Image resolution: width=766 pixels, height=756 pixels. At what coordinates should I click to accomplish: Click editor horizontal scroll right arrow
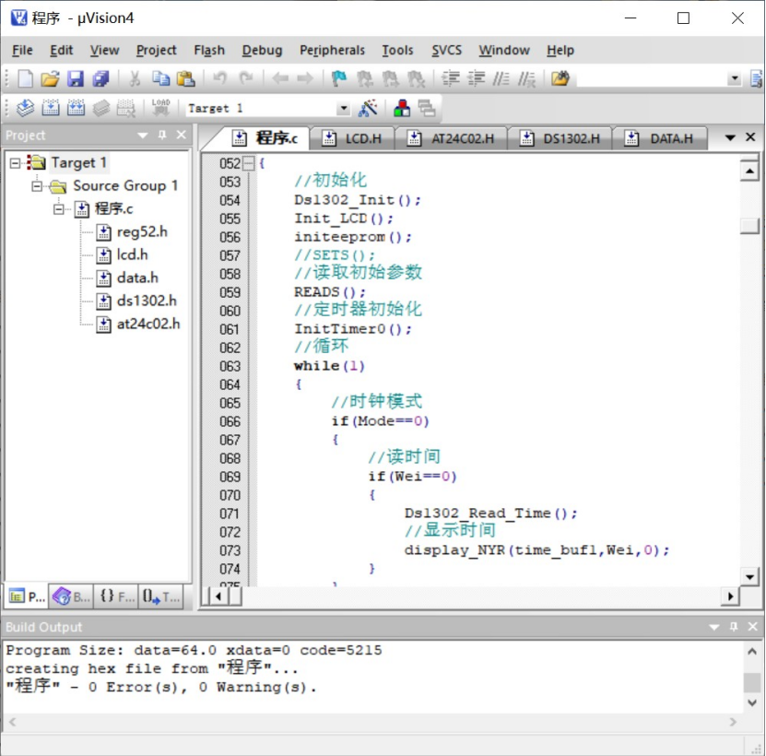tap(730, 597)
